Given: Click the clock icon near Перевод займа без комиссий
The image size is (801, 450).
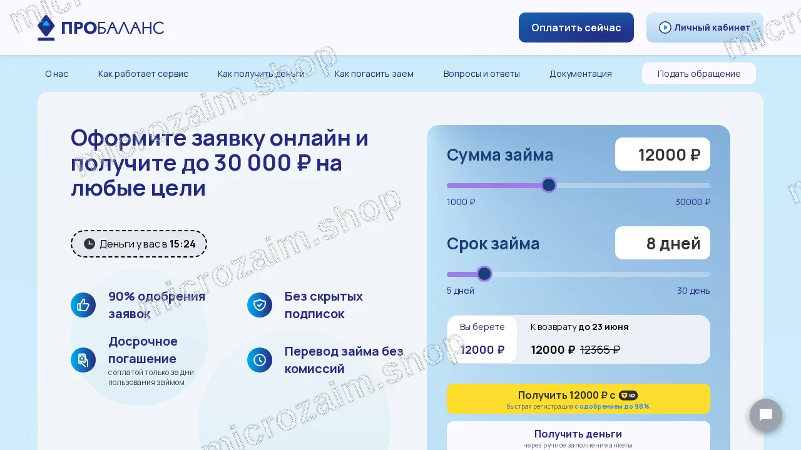Looking at the screenshot, I should (260, 360).
